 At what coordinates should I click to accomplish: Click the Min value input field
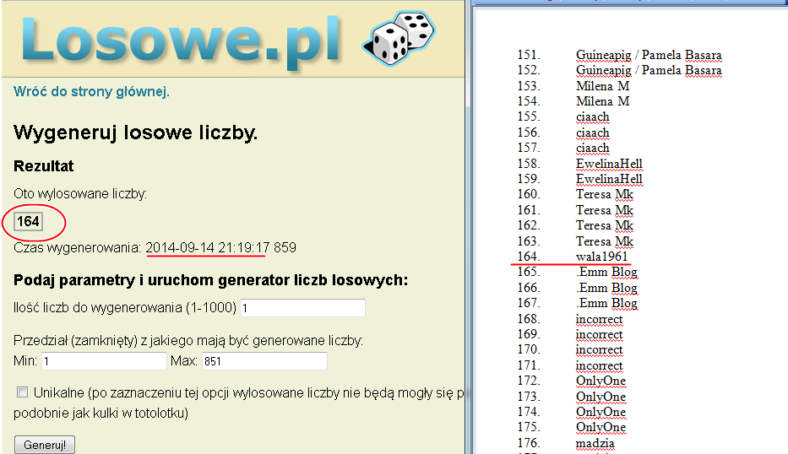(104, 361)
